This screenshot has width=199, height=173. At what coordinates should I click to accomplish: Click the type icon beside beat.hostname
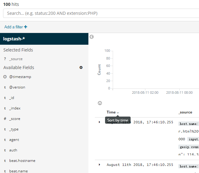point(5,161)
